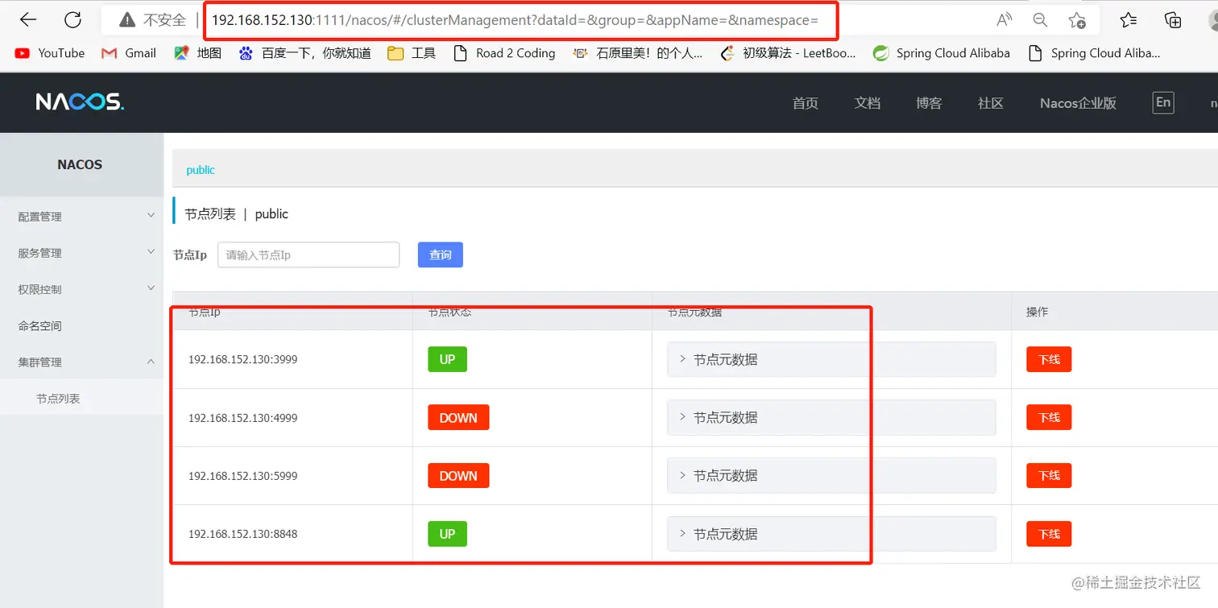Expand 节点元数据 for node 192.168.152.130:5999
Viewport: 1218px width, 608px height.
(831, 475)
